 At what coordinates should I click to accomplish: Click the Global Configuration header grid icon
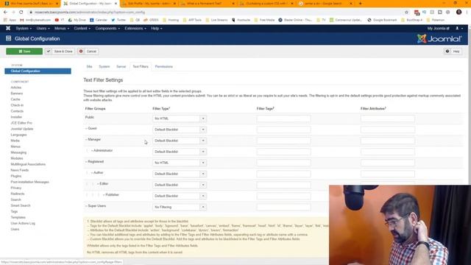pyautogui.click(x=8, y=38)
